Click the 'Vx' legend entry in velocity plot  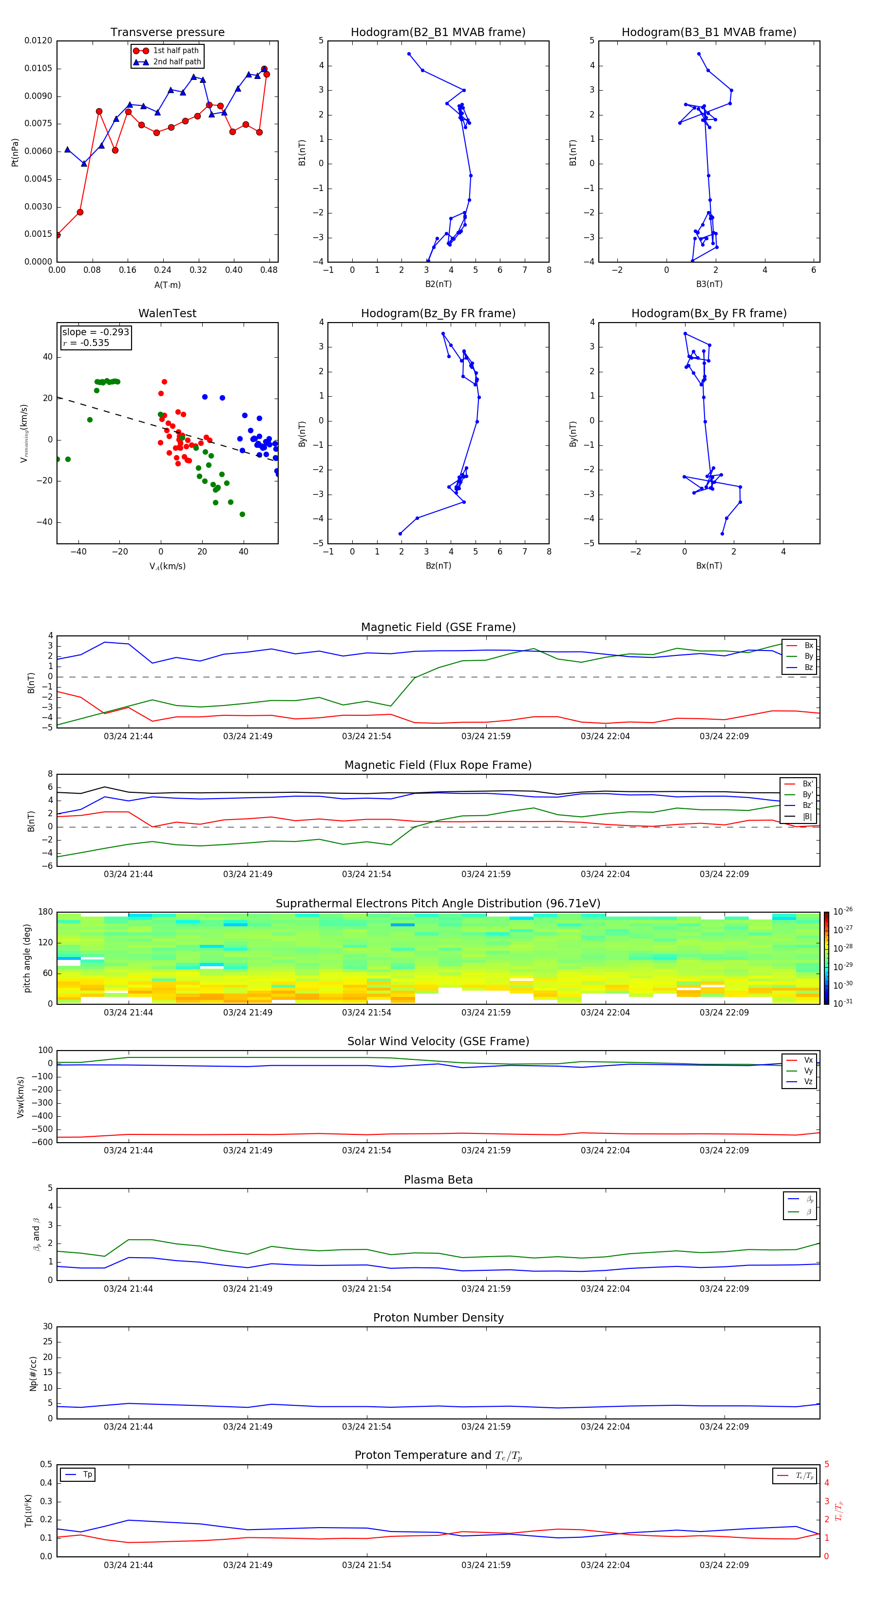click(800, 1061)
